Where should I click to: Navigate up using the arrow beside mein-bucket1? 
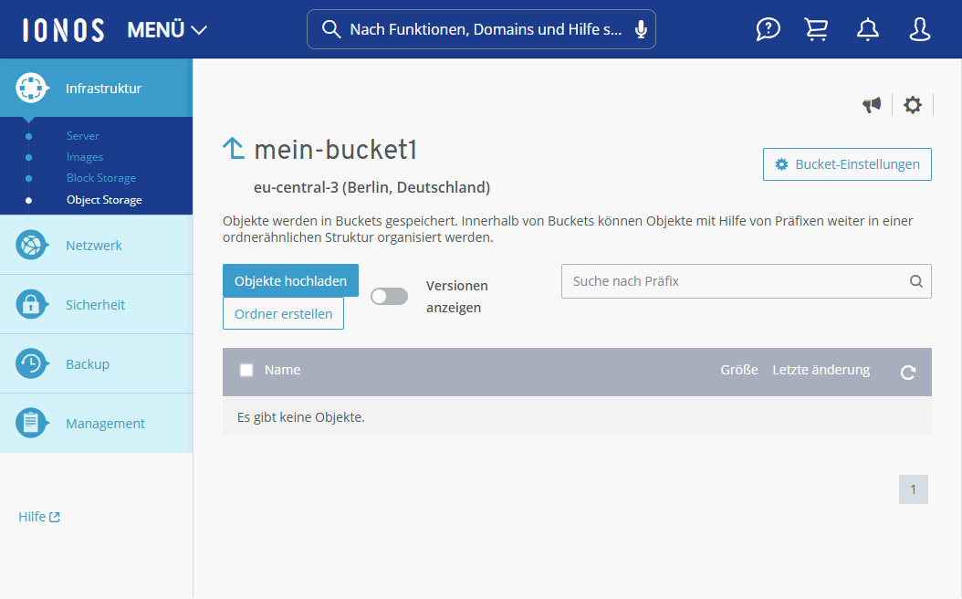[x=233, y=146]
